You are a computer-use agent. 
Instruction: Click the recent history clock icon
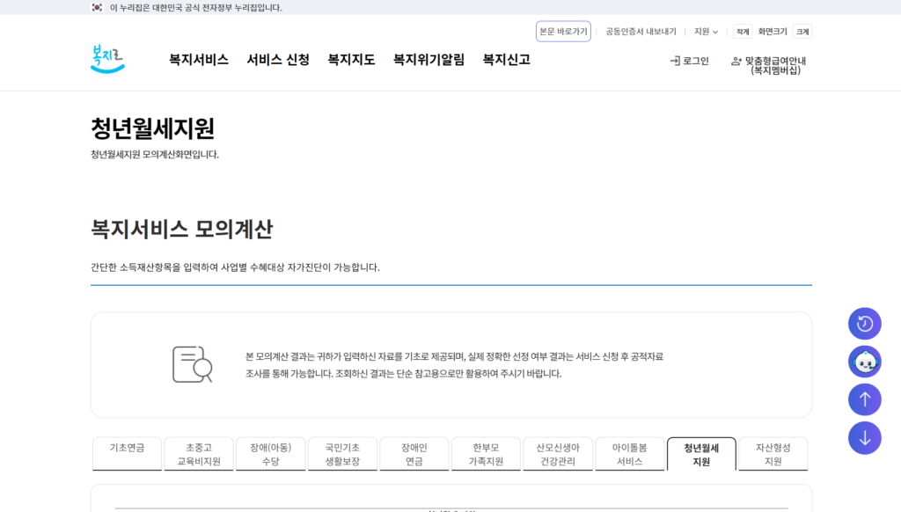coord(864,324)
